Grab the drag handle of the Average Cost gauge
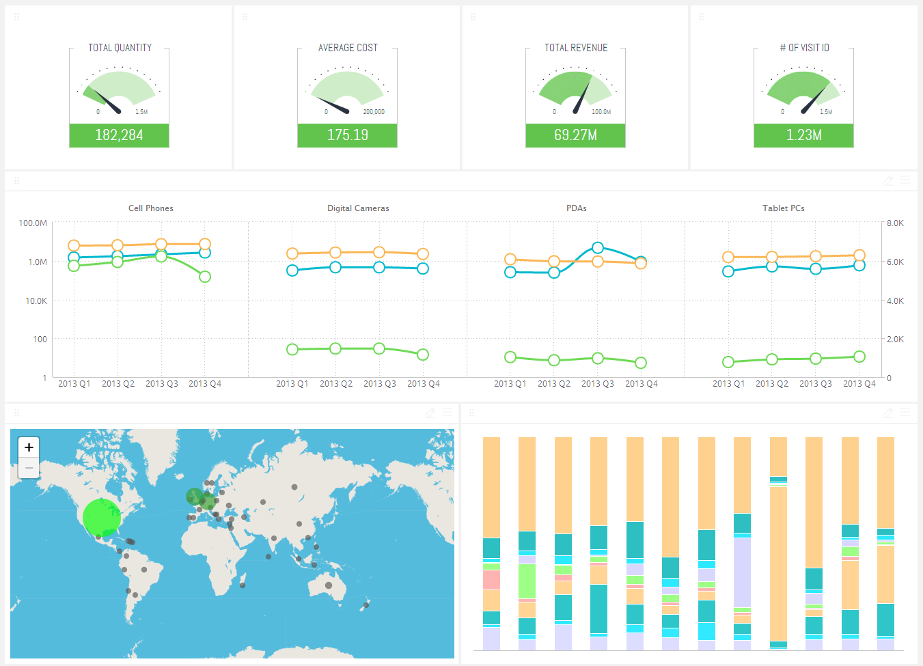923x666 pixels. point(244,16)
